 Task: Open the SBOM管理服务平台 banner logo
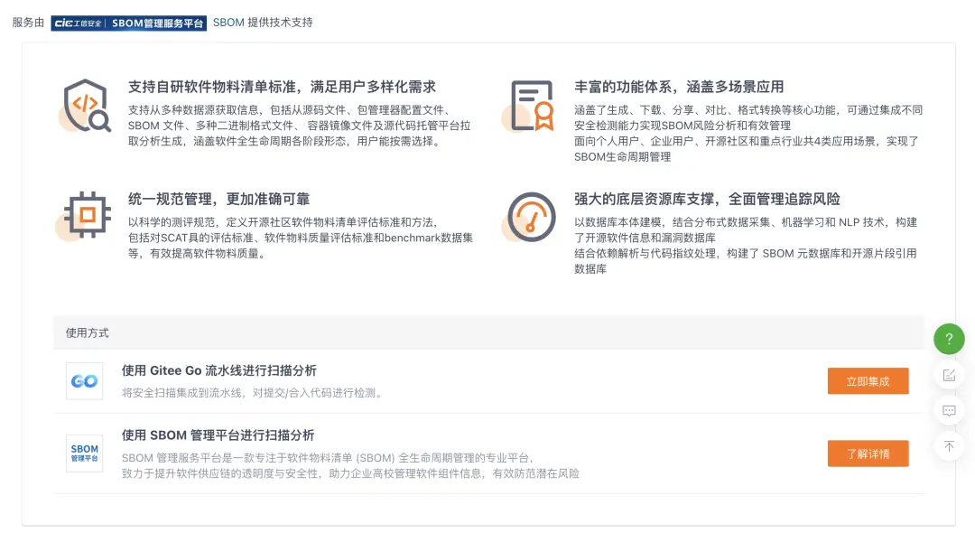point(129,23)
